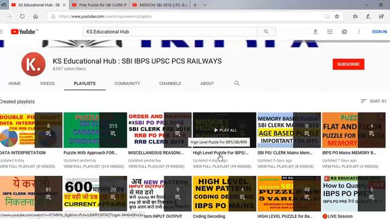Bookmark page with the star icon

pos(337,16)
